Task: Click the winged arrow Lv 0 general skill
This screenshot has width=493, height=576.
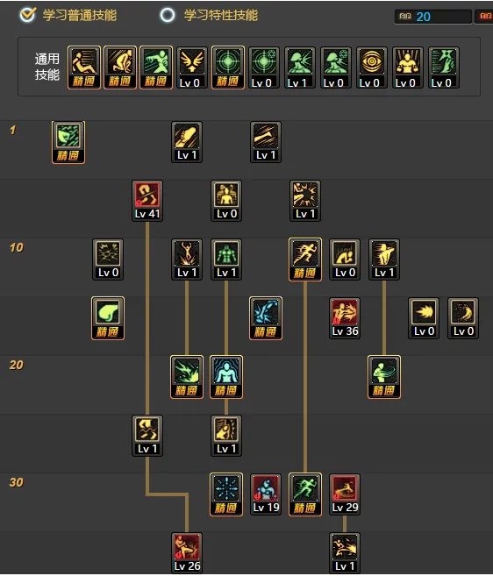Action: point(192,68)
